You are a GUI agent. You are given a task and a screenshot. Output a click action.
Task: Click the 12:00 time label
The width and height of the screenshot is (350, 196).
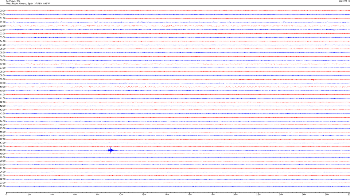[3, 102]
